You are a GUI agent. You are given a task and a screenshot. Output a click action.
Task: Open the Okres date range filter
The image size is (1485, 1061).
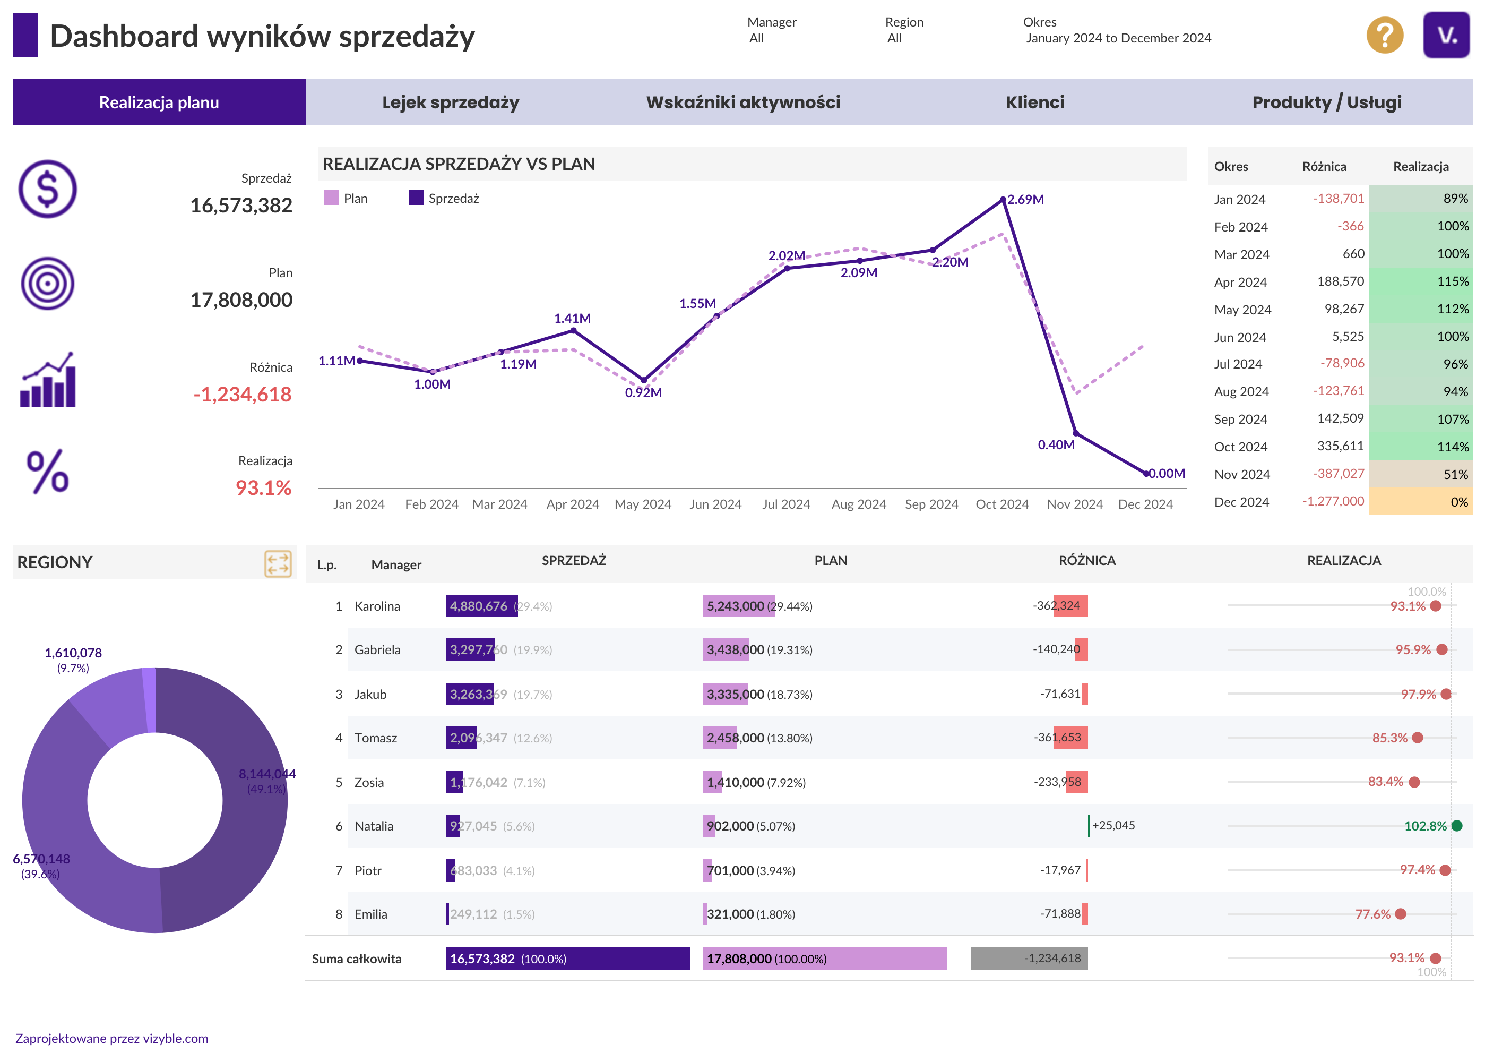click(x=1117, y=30)
